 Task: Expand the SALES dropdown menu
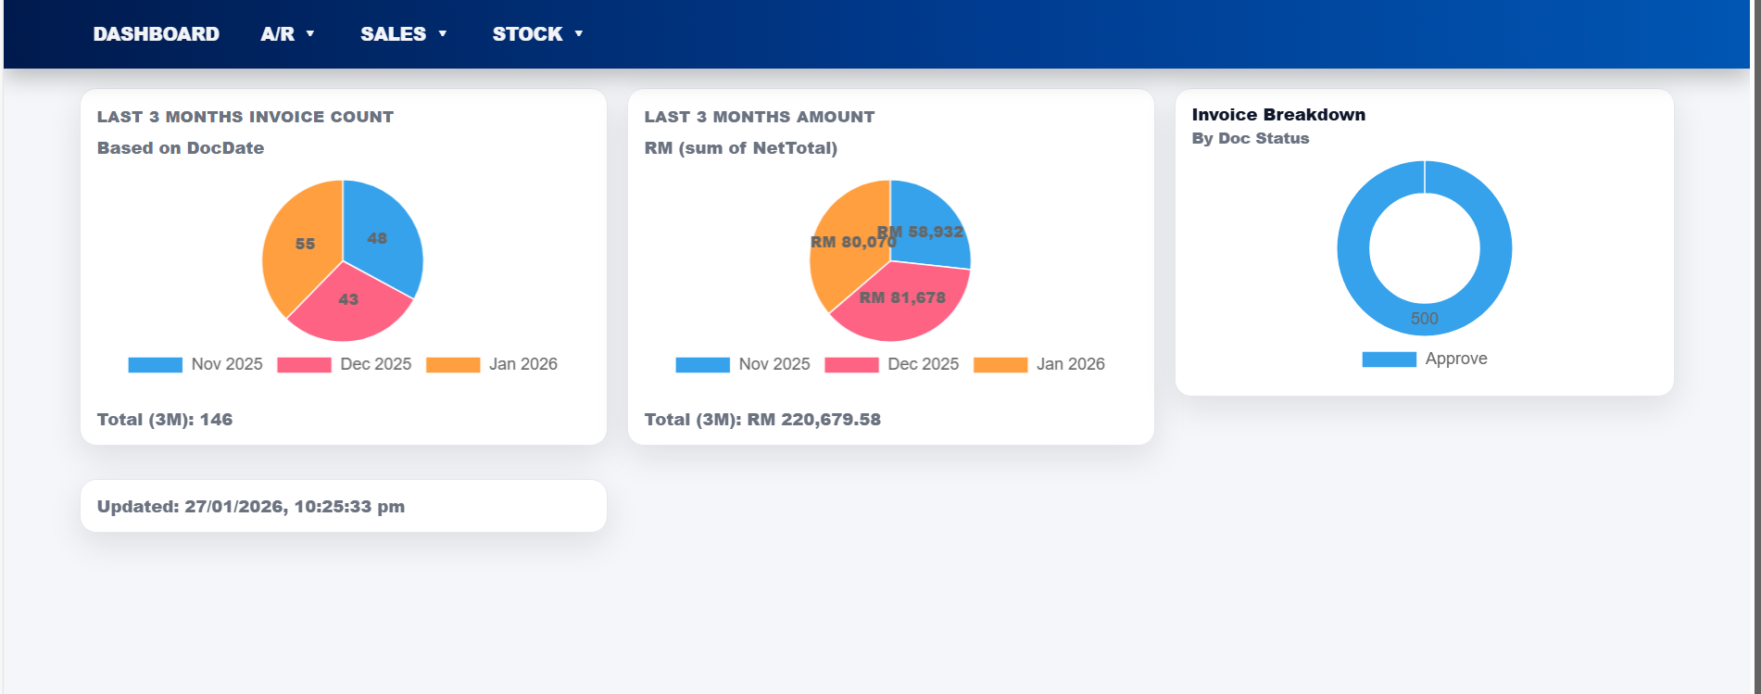point(403,34)
